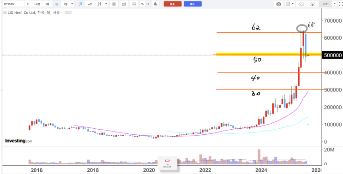Click the 20M volume axis label

click(x=329, y=150)
